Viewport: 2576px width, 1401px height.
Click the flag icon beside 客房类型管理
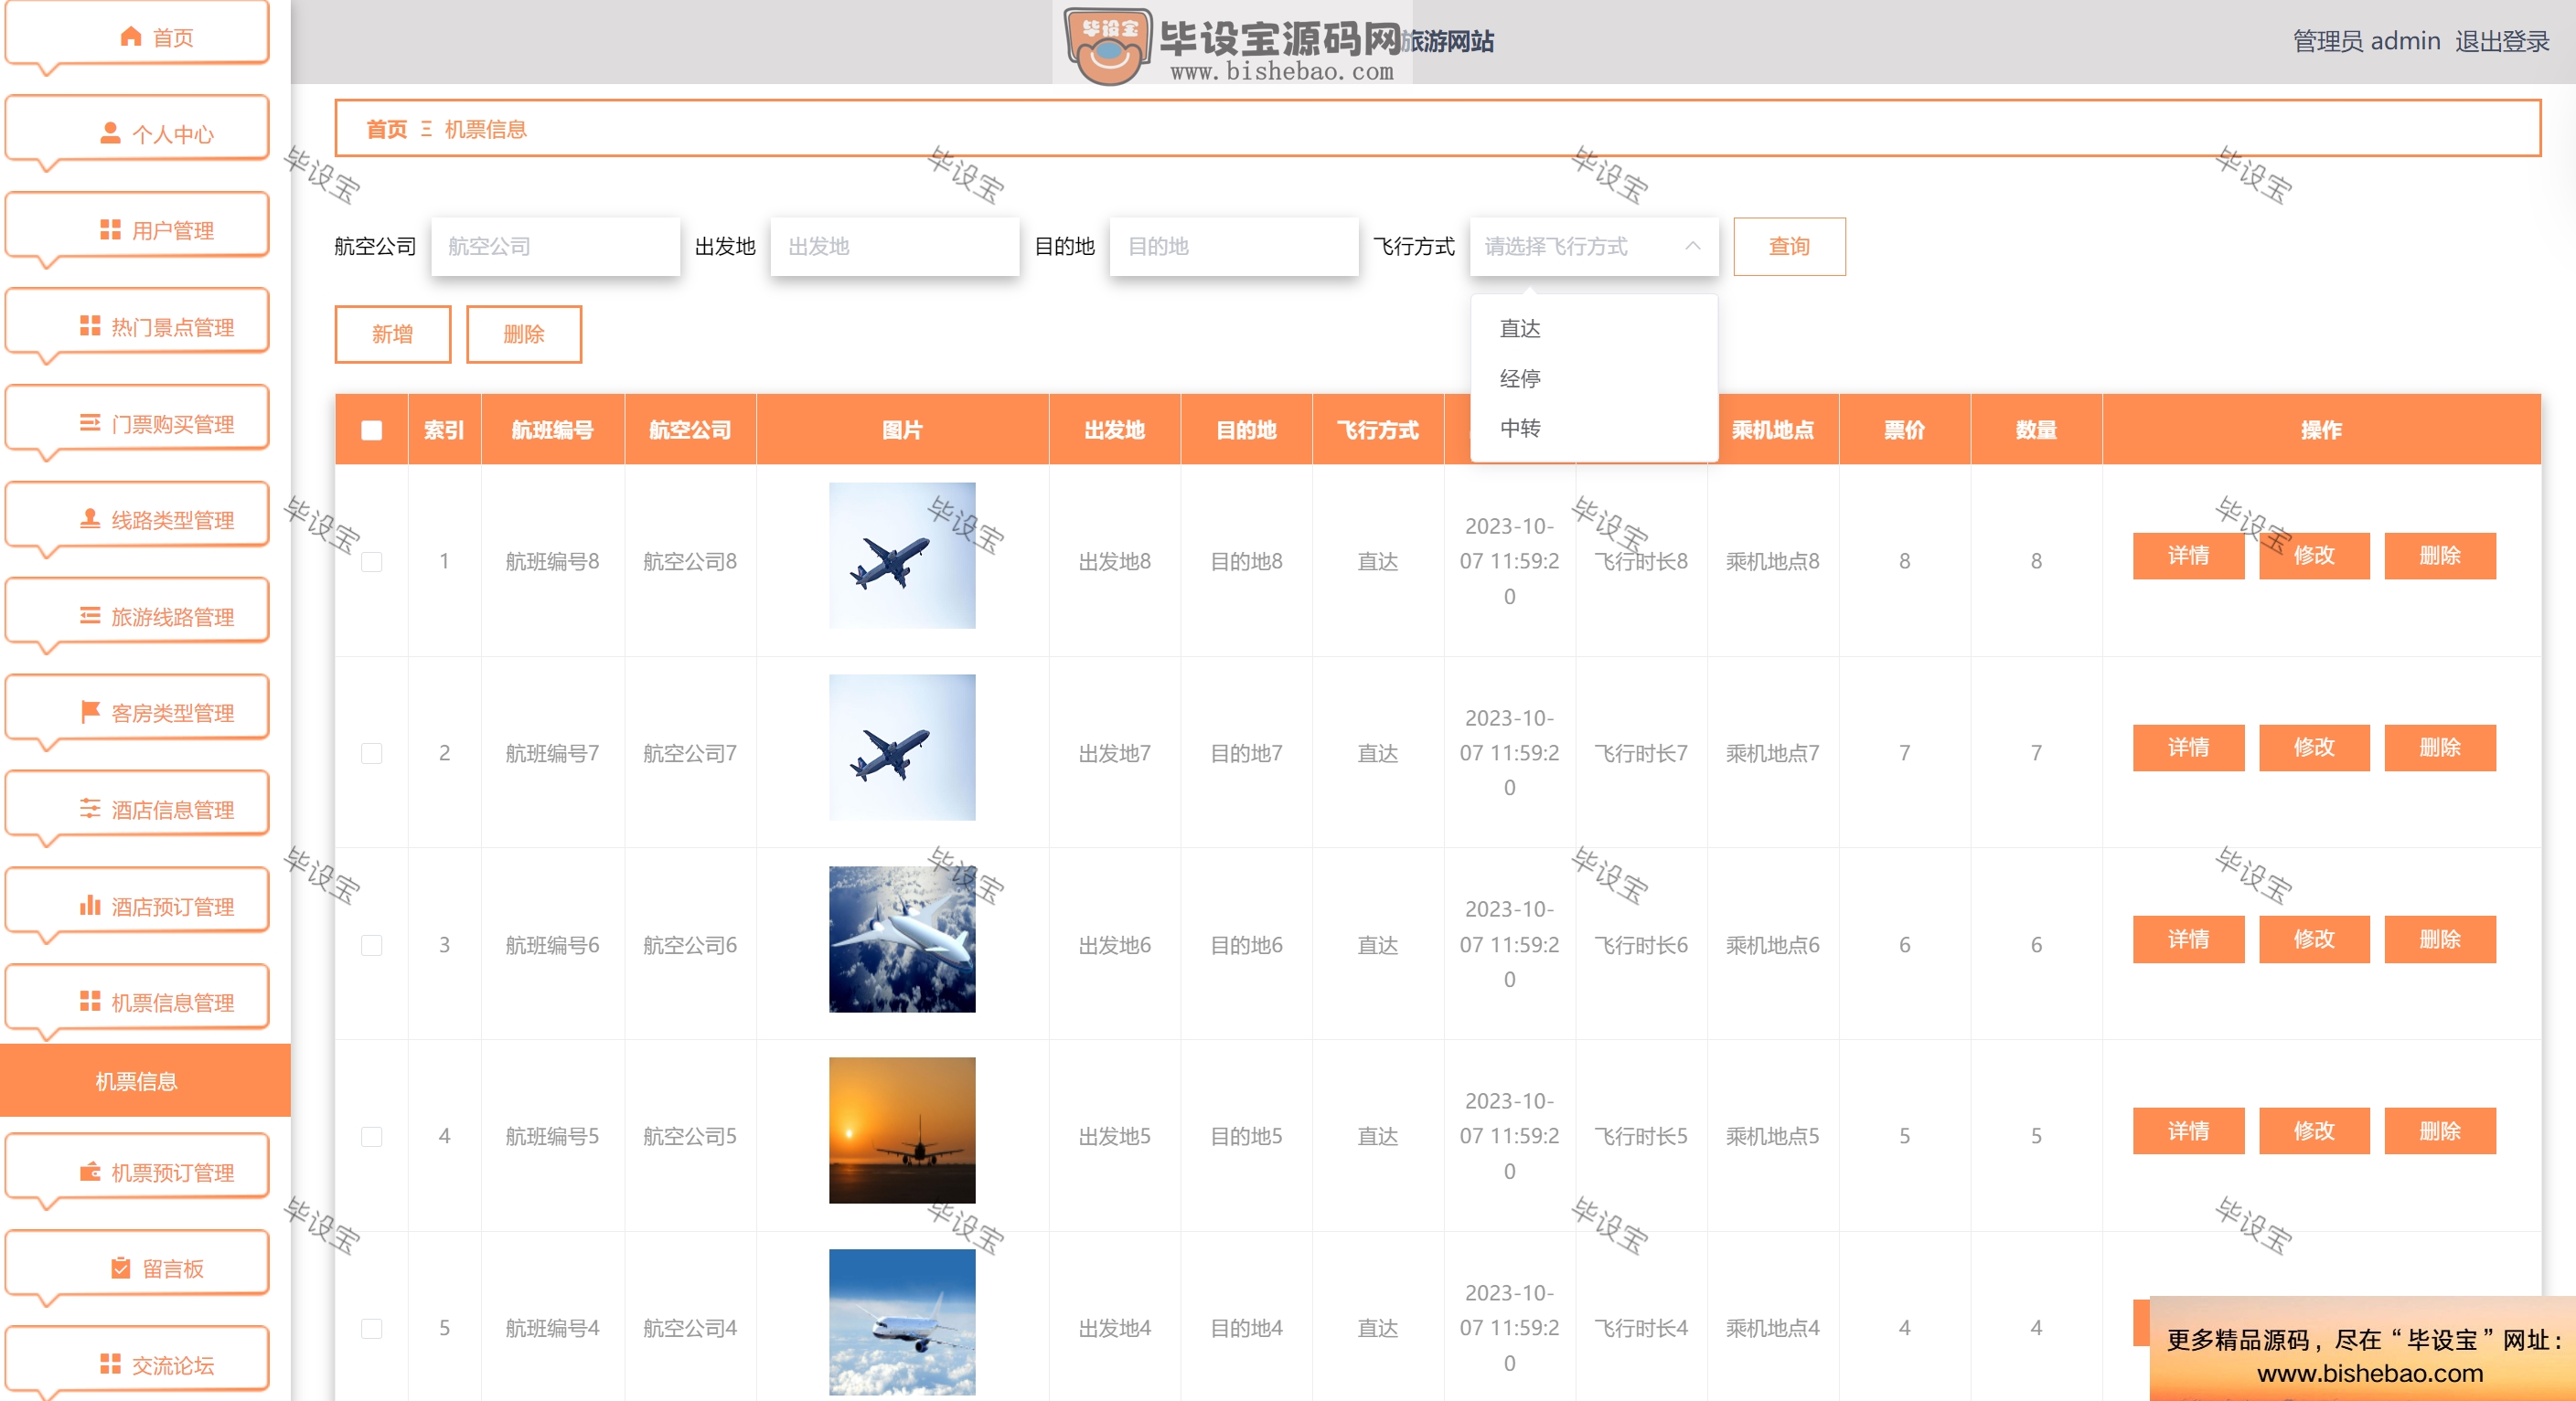pos(90,713)
